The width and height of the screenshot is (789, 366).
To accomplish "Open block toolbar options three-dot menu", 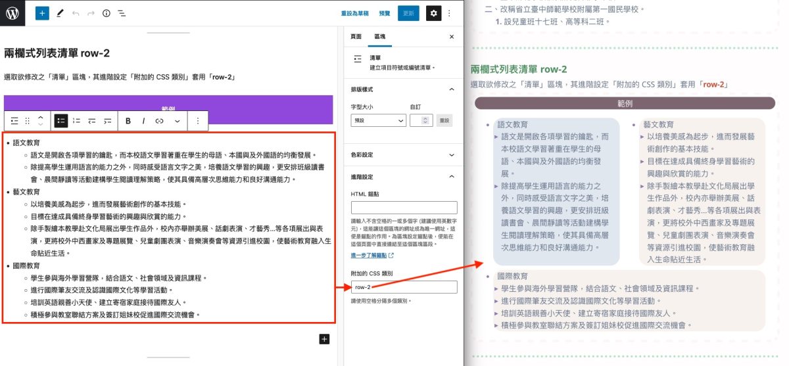I will pos(198,121).
